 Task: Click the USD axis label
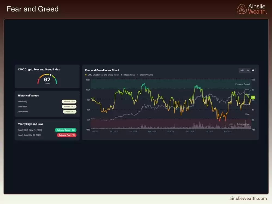(x=88, y=130)
